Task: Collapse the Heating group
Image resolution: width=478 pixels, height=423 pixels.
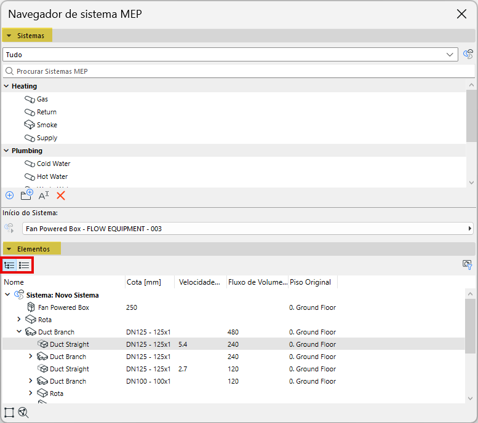Action: pos(6,86)
